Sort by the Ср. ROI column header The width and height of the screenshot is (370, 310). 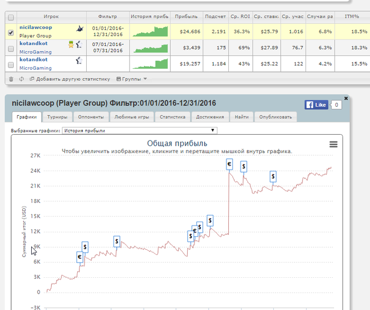click(240, 16)
